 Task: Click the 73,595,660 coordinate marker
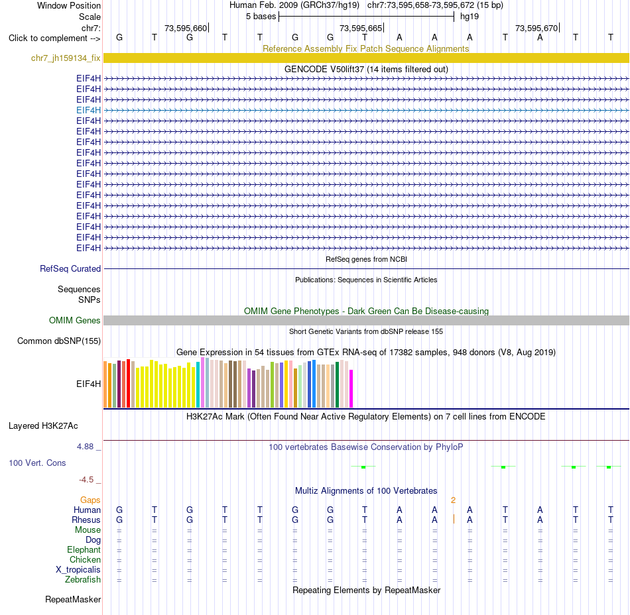186,28
